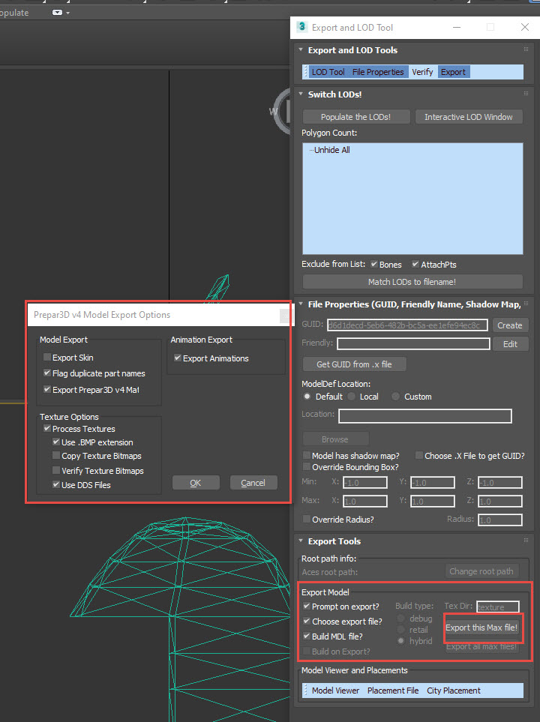Click the Max Z value field
The width and height of the screenshot is (540, 722).
point(500,501)
